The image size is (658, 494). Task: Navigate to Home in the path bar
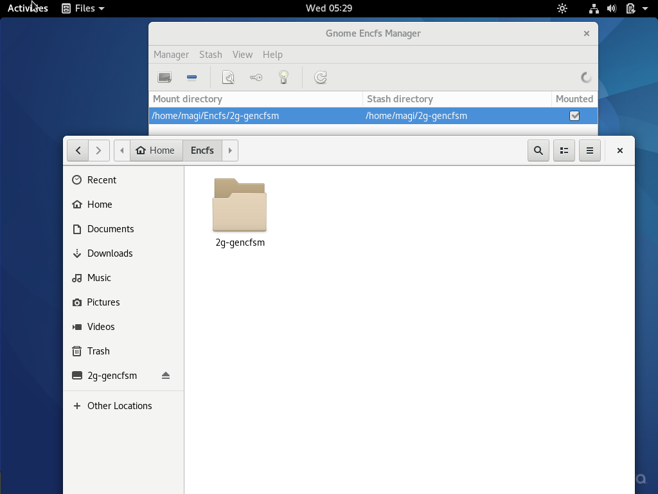(156, 151)
